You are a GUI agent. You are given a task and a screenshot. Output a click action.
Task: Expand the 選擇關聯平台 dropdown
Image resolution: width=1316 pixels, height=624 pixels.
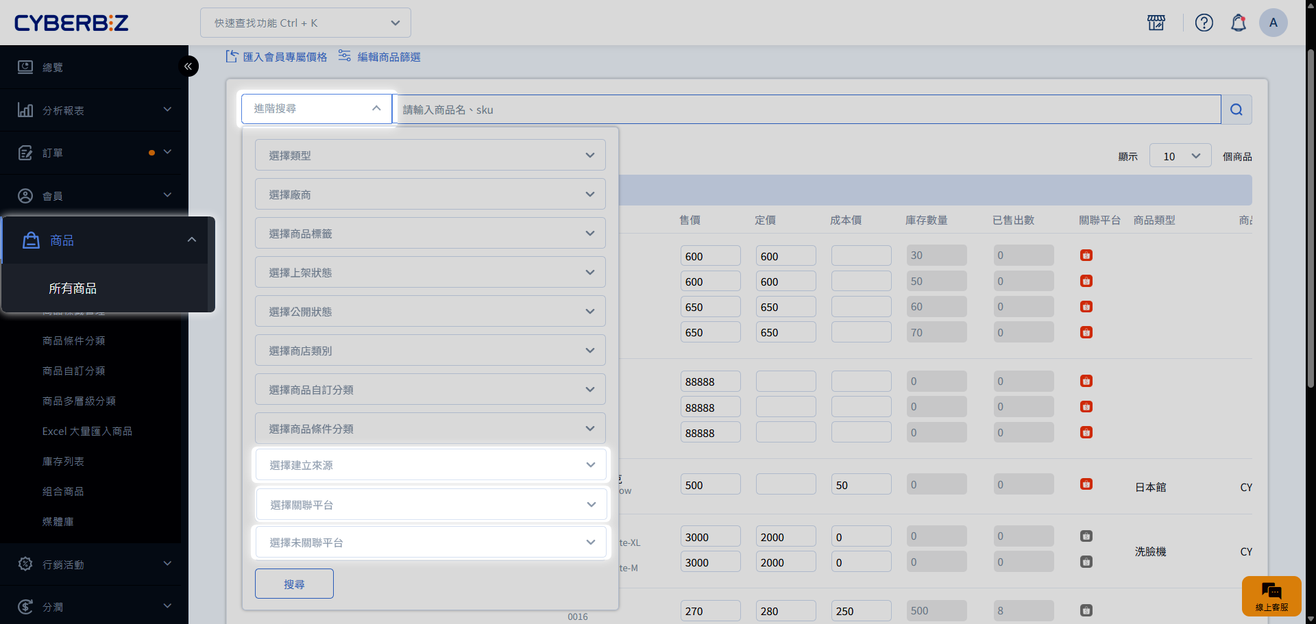430,505
